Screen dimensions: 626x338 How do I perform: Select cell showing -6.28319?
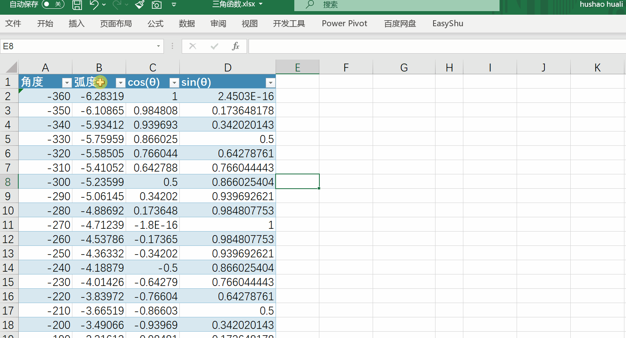pyautogui.click(x=99, y=96)
